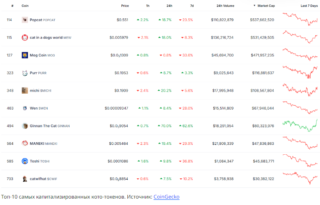
Task: Click rank number 114
Action: click(9, 20)
